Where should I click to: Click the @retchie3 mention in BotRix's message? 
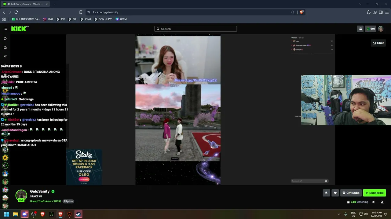(27, 105)
